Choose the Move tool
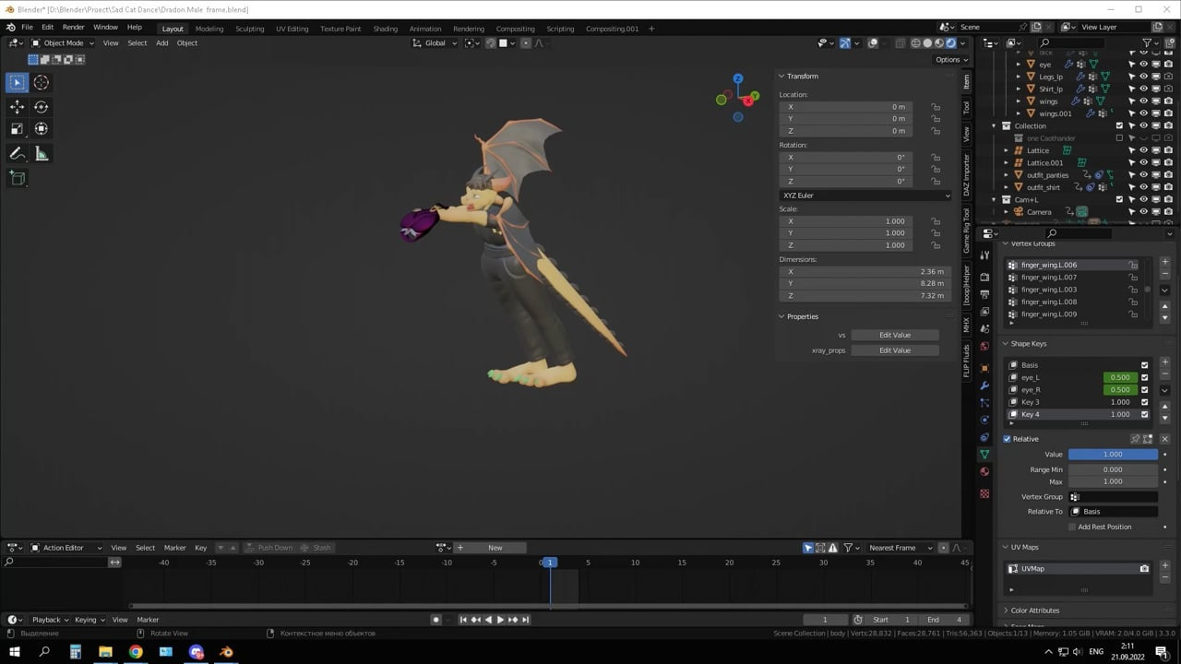 18,107
